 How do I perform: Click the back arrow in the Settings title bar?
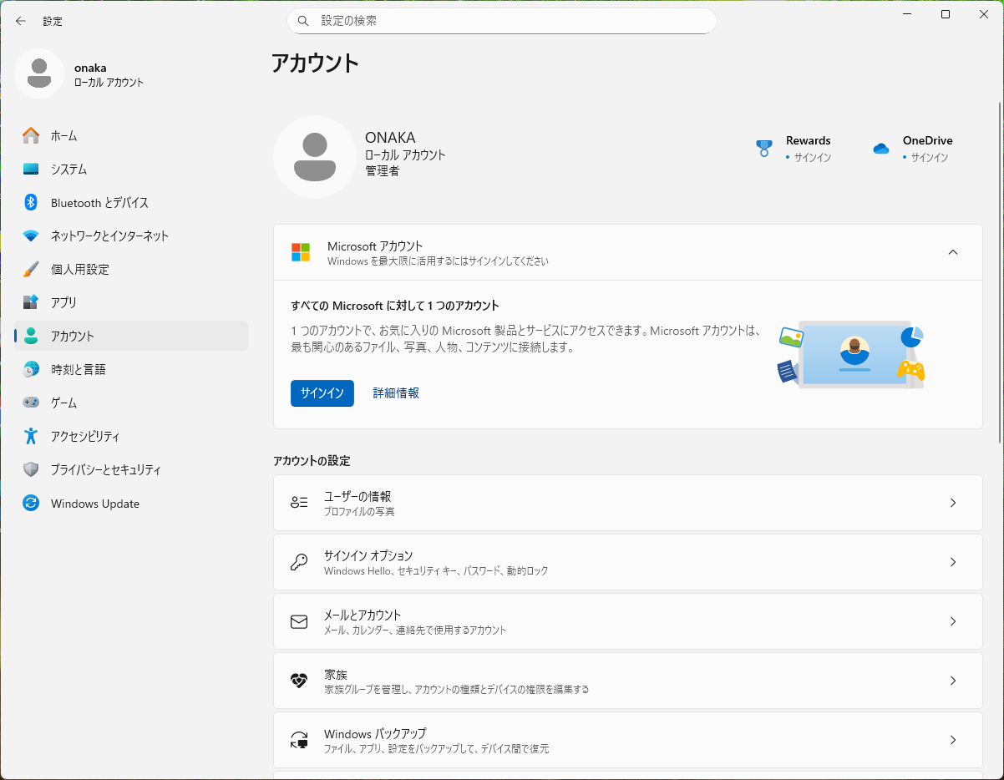(21, 21)
